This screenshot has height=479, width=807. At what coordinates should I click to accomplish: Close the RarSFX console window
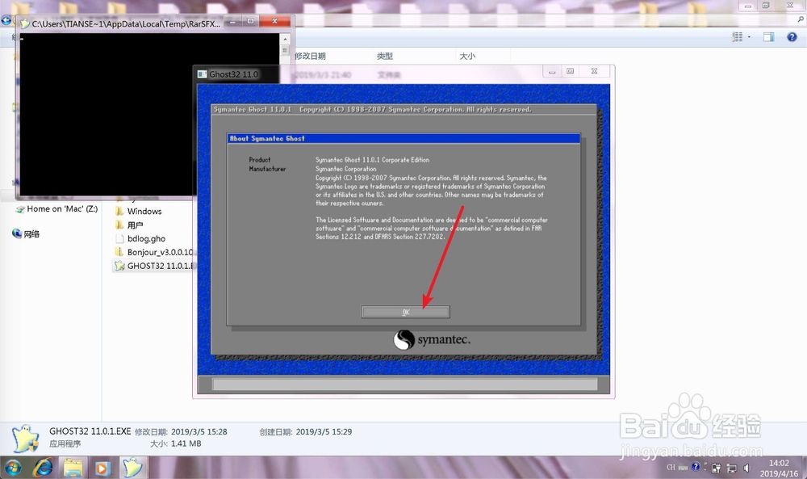274,22
